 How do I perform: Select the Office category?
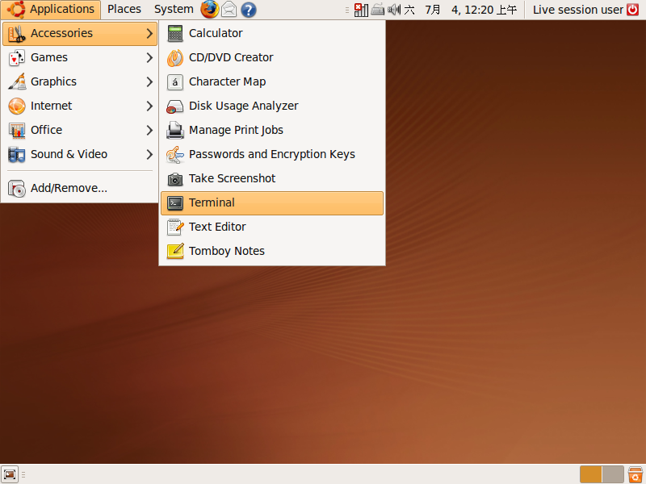pyautogui.click(x=80, y=130)
